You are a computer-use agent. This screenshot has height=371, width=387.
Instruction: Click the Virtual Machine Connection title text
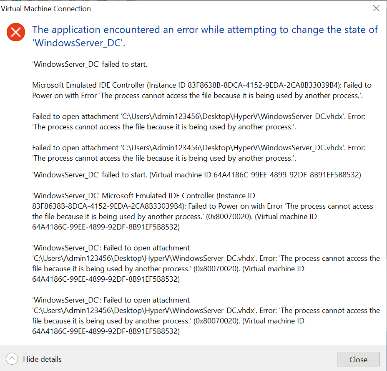coord(46,8)
